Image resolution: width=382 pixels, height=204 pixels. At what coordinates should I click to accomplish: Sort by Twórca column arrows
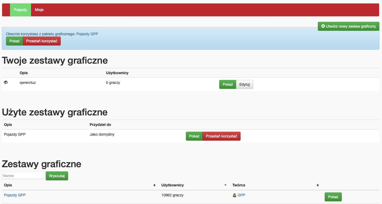pos(318,185)
